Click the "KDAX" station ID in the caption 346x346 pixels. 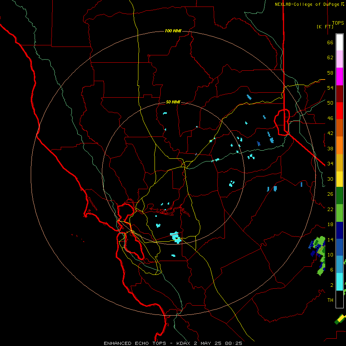[x=184, y=343]
